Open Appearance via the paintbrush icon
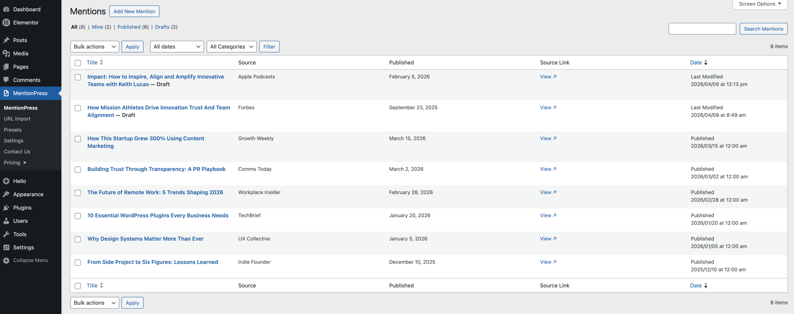 (x=6, y=194)
